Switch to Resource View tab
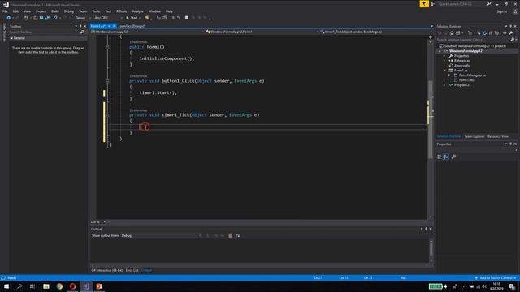This screenshot has width=520, height=292. [498, 136]
